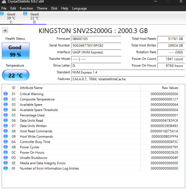Click the status orb for Composite Temperature

pos(6,99)
